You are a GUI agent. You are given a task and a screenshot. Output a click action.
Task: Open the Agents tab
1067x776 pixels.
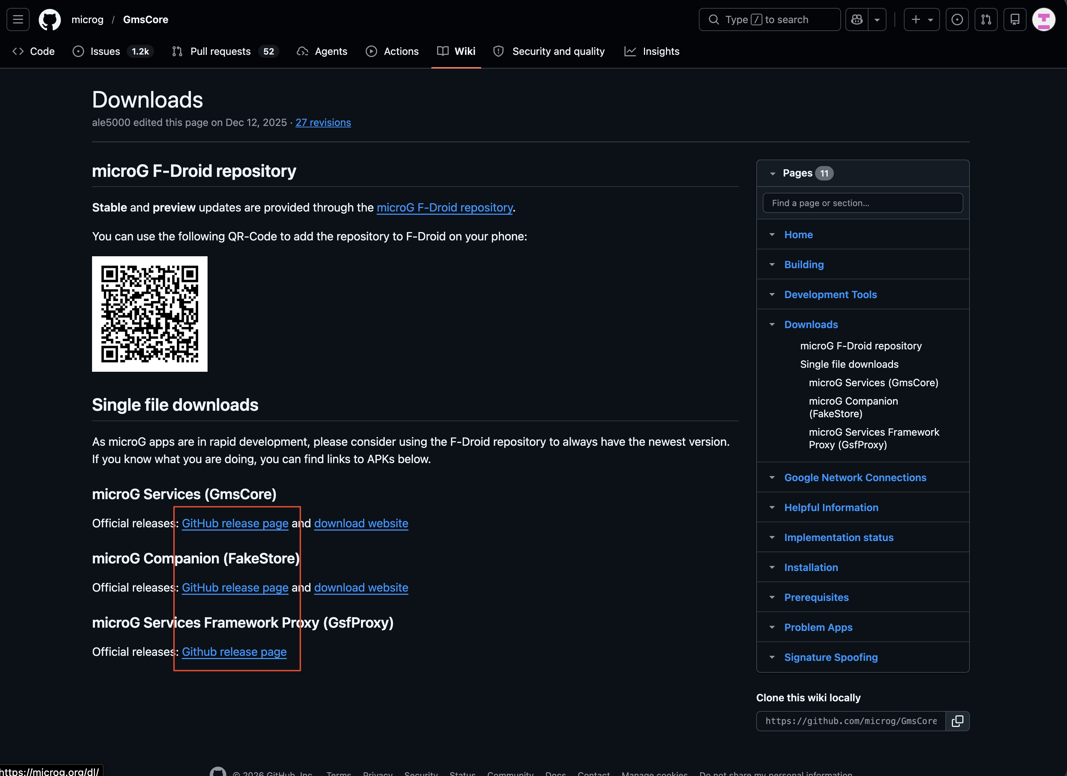[322, 51]
